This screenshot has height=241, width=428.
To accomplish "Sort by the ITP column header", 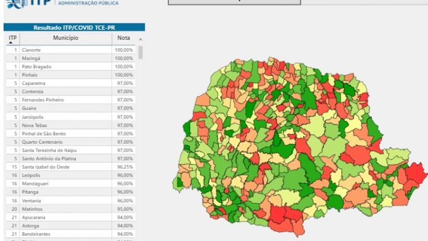I will 13,38.
